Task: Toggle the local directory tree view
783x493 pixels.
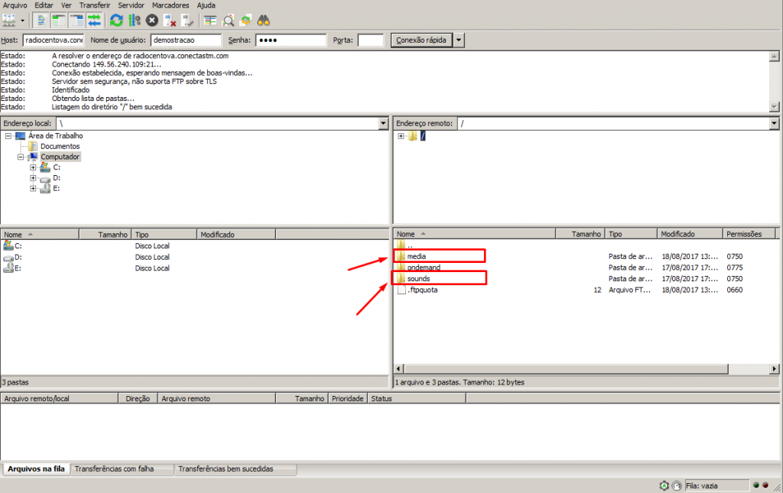Action: (x=59, y=20)
